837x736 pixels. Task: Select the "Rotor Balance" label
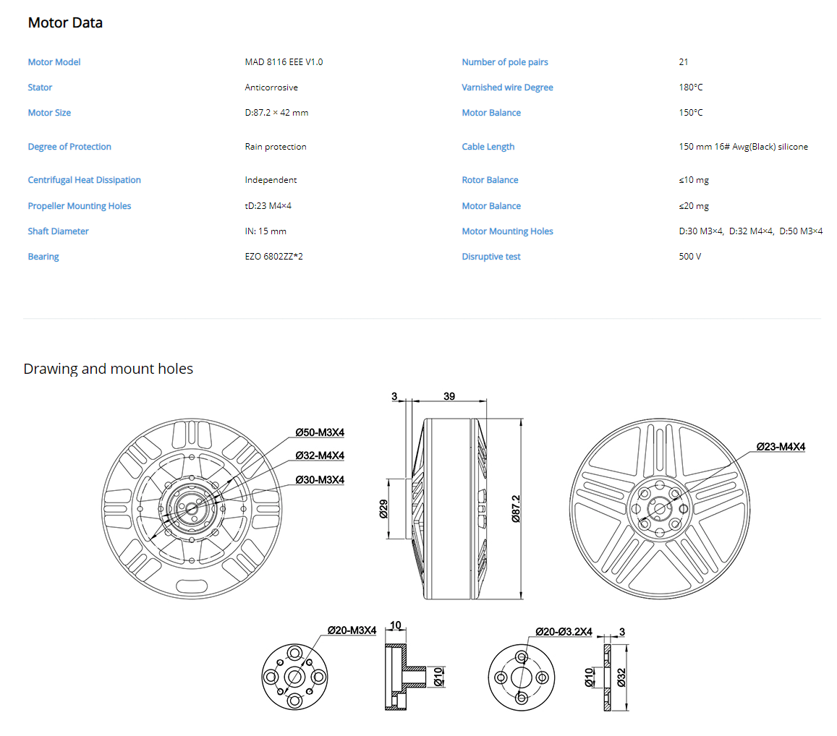coord(490,180)
